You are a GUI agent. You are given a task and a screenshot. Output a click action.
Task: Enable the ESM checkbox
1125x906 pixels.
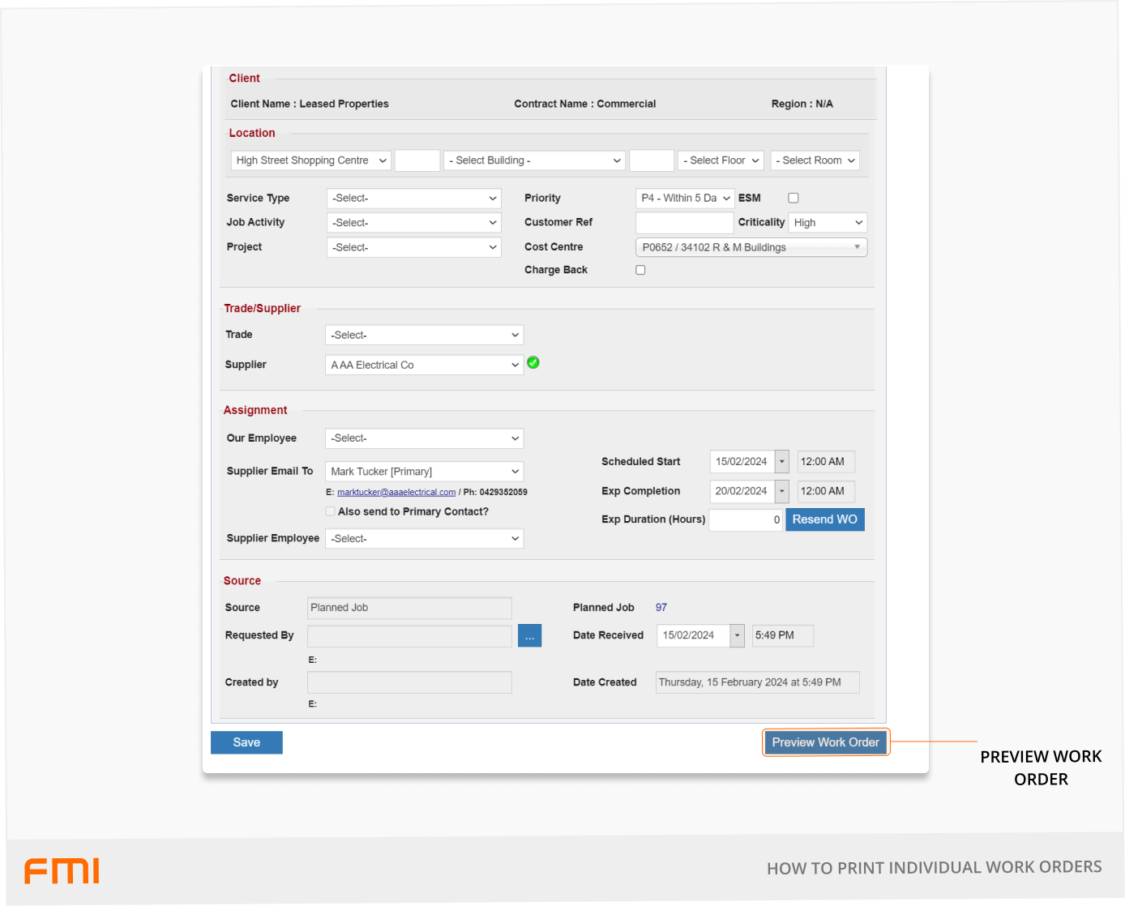(793, 199)
